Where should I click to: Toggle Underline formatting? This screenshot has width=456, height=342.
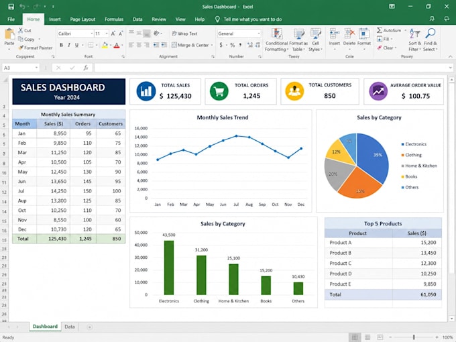(76, 45)
